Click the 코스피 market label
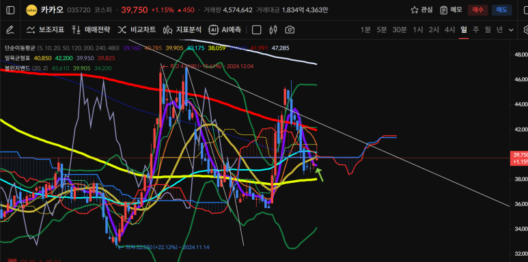 coord(102,10)
